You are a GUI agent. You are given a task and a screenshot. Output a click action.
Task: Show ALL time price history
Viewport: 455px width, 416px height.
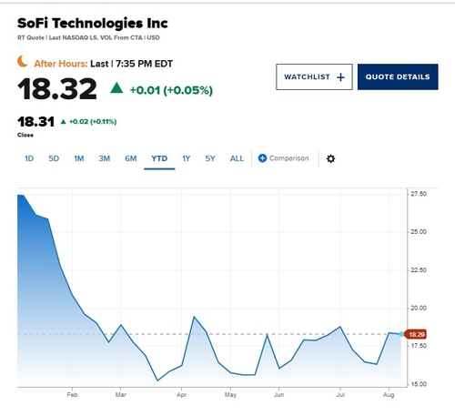(x=237, y=158)
